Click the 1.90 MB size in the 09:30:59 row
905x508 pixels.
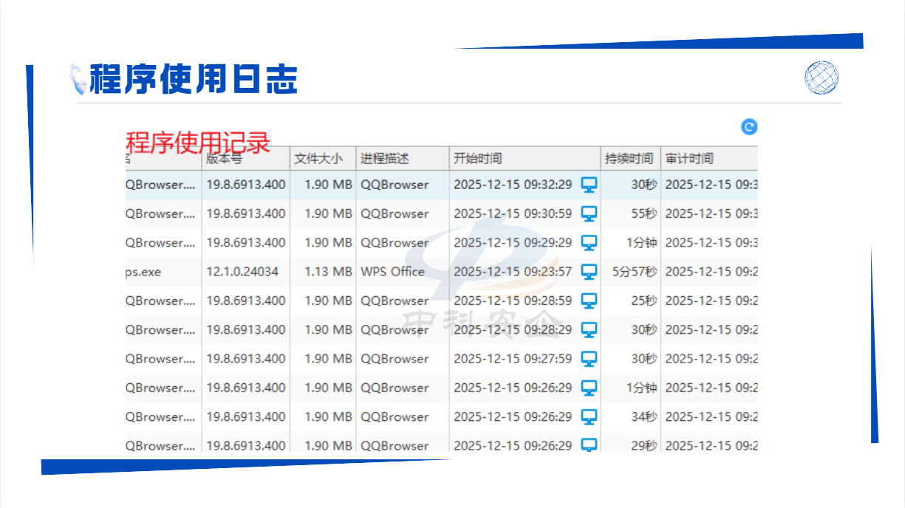pos(329,213)
